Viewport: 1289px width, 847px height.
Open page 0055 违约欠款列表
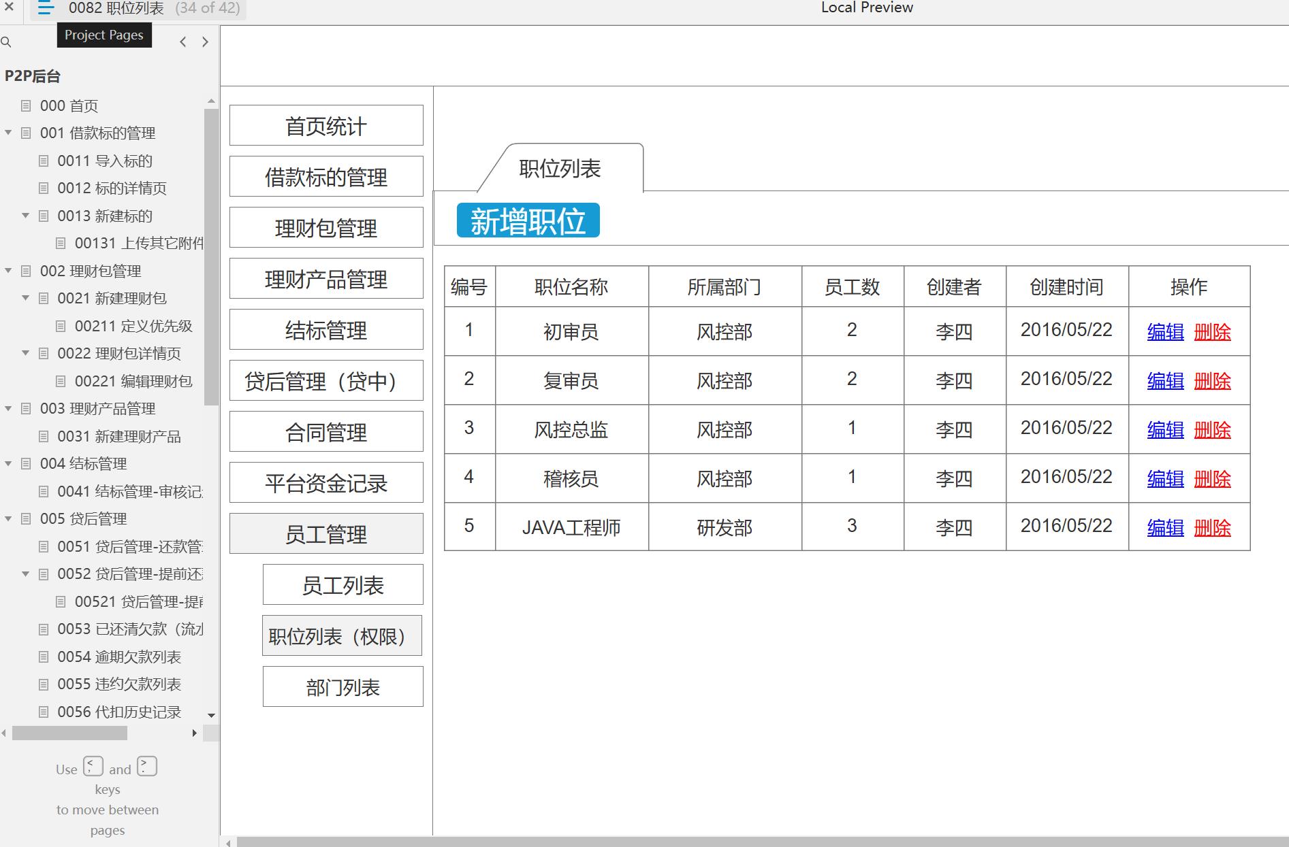119,684
